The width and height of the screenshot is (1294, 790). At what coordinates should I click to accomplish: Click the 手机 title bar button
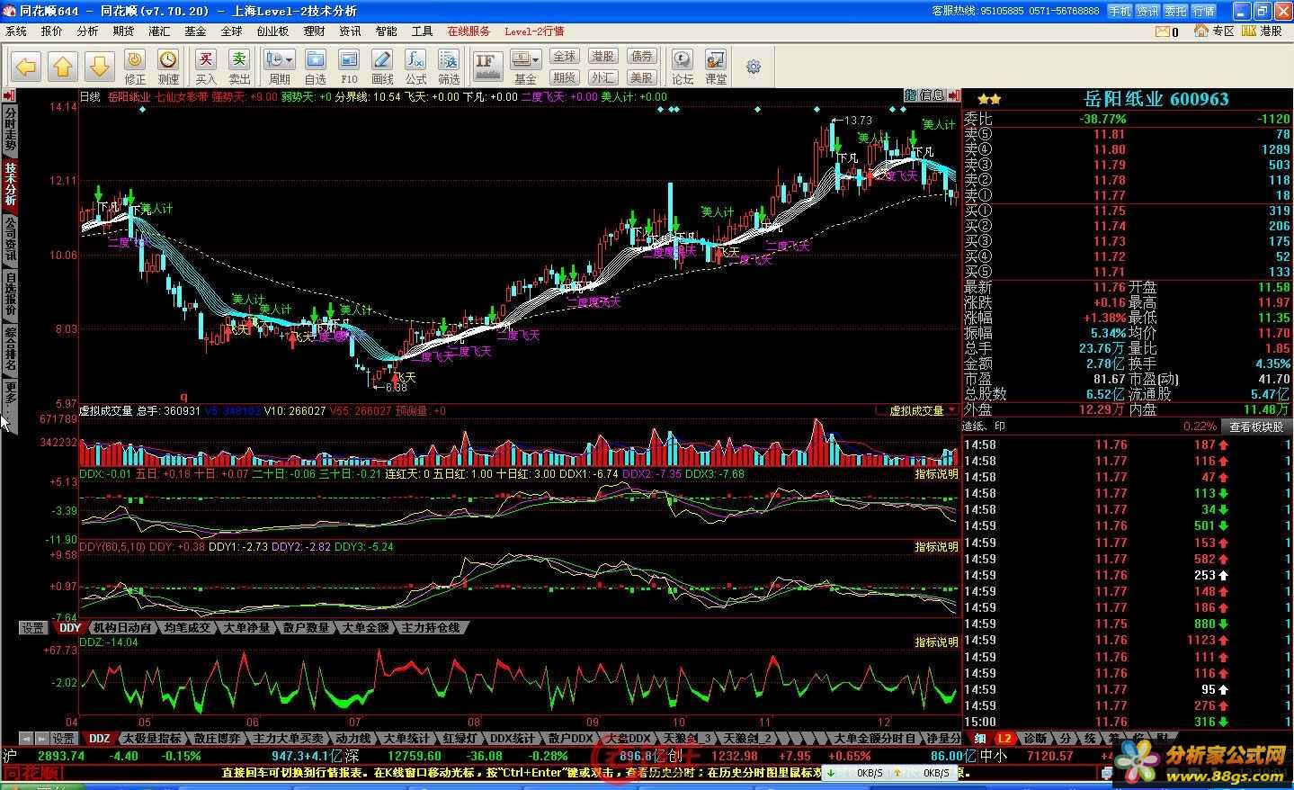click(x=1120, y=11)
